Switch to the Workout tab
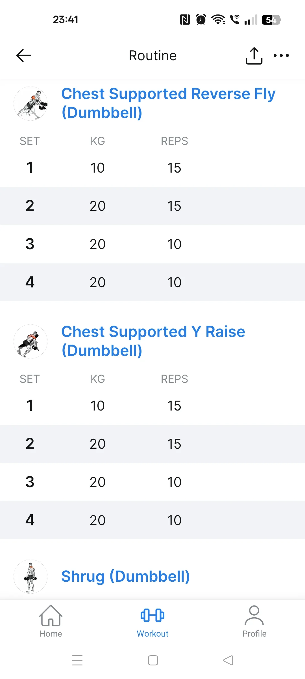Image resolution: width=305 pixels, height=679 pixels. point(152,621)
